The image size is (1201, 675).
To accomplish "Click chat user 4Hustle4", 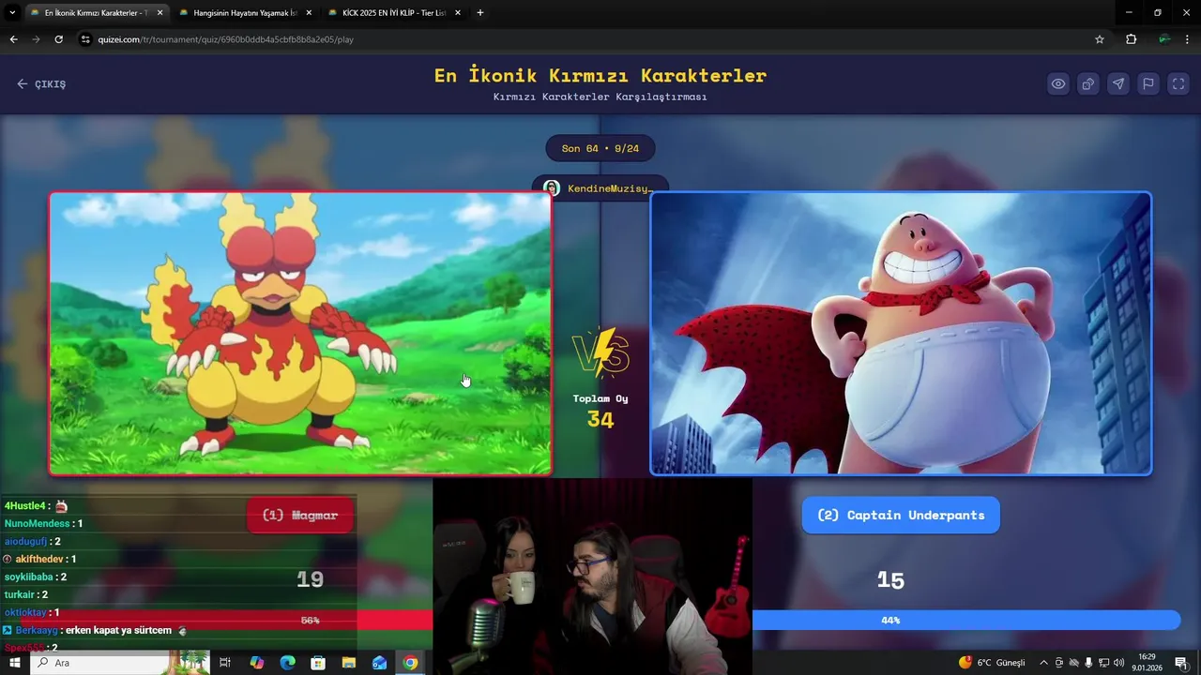I will click(x=25, y=506).
